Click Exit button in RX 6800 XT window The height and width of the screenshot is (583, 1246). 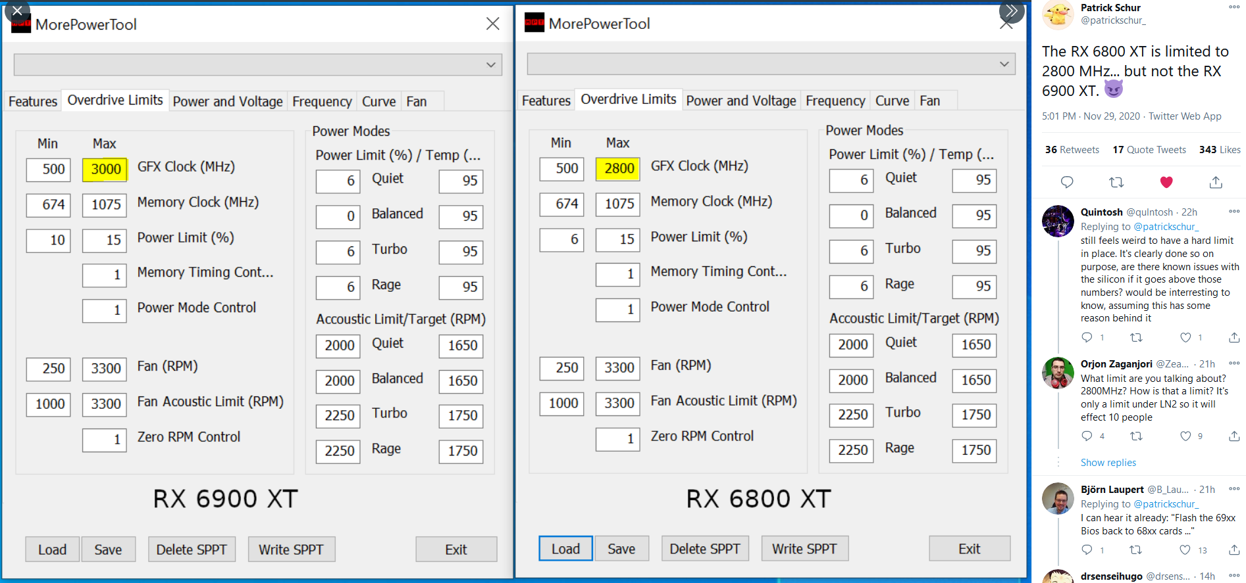click(970, 549)
